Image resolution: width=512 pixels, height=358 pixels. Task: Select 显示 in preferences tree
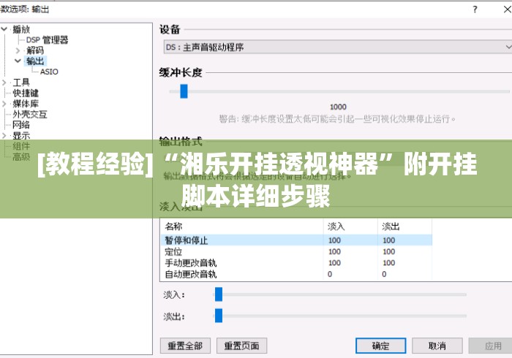21,135
